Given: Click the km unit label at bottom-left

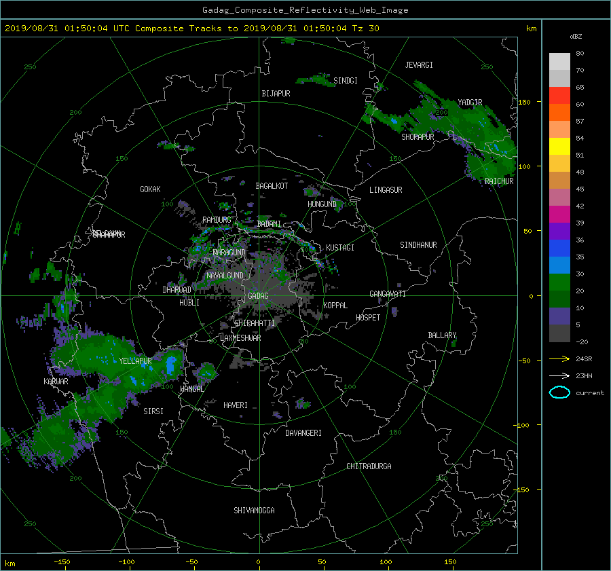Looking at the screenshot, I should [x=10, y=564].
